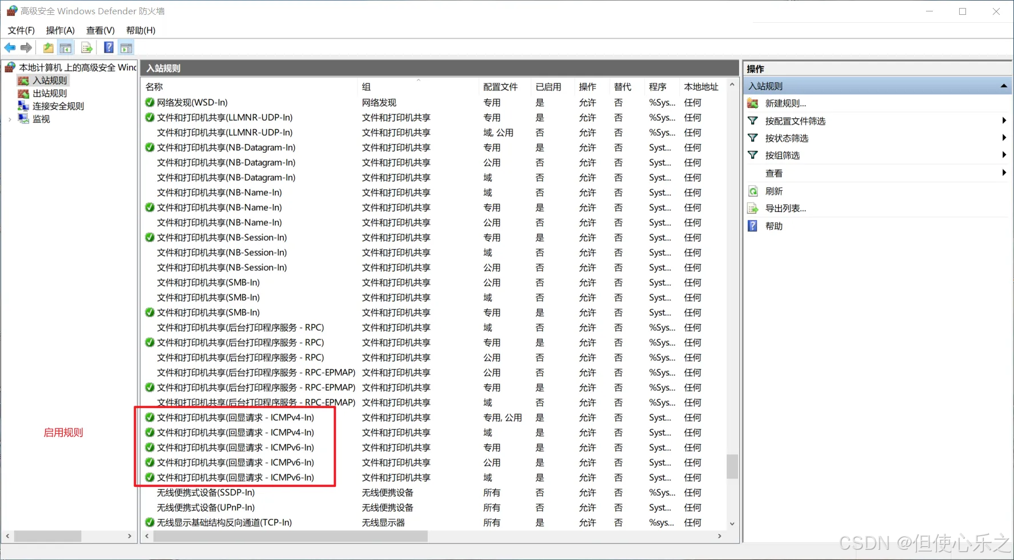Sort by the 已启用 column header
This screenshot has height=560, width=1014.
click(552, 87)
